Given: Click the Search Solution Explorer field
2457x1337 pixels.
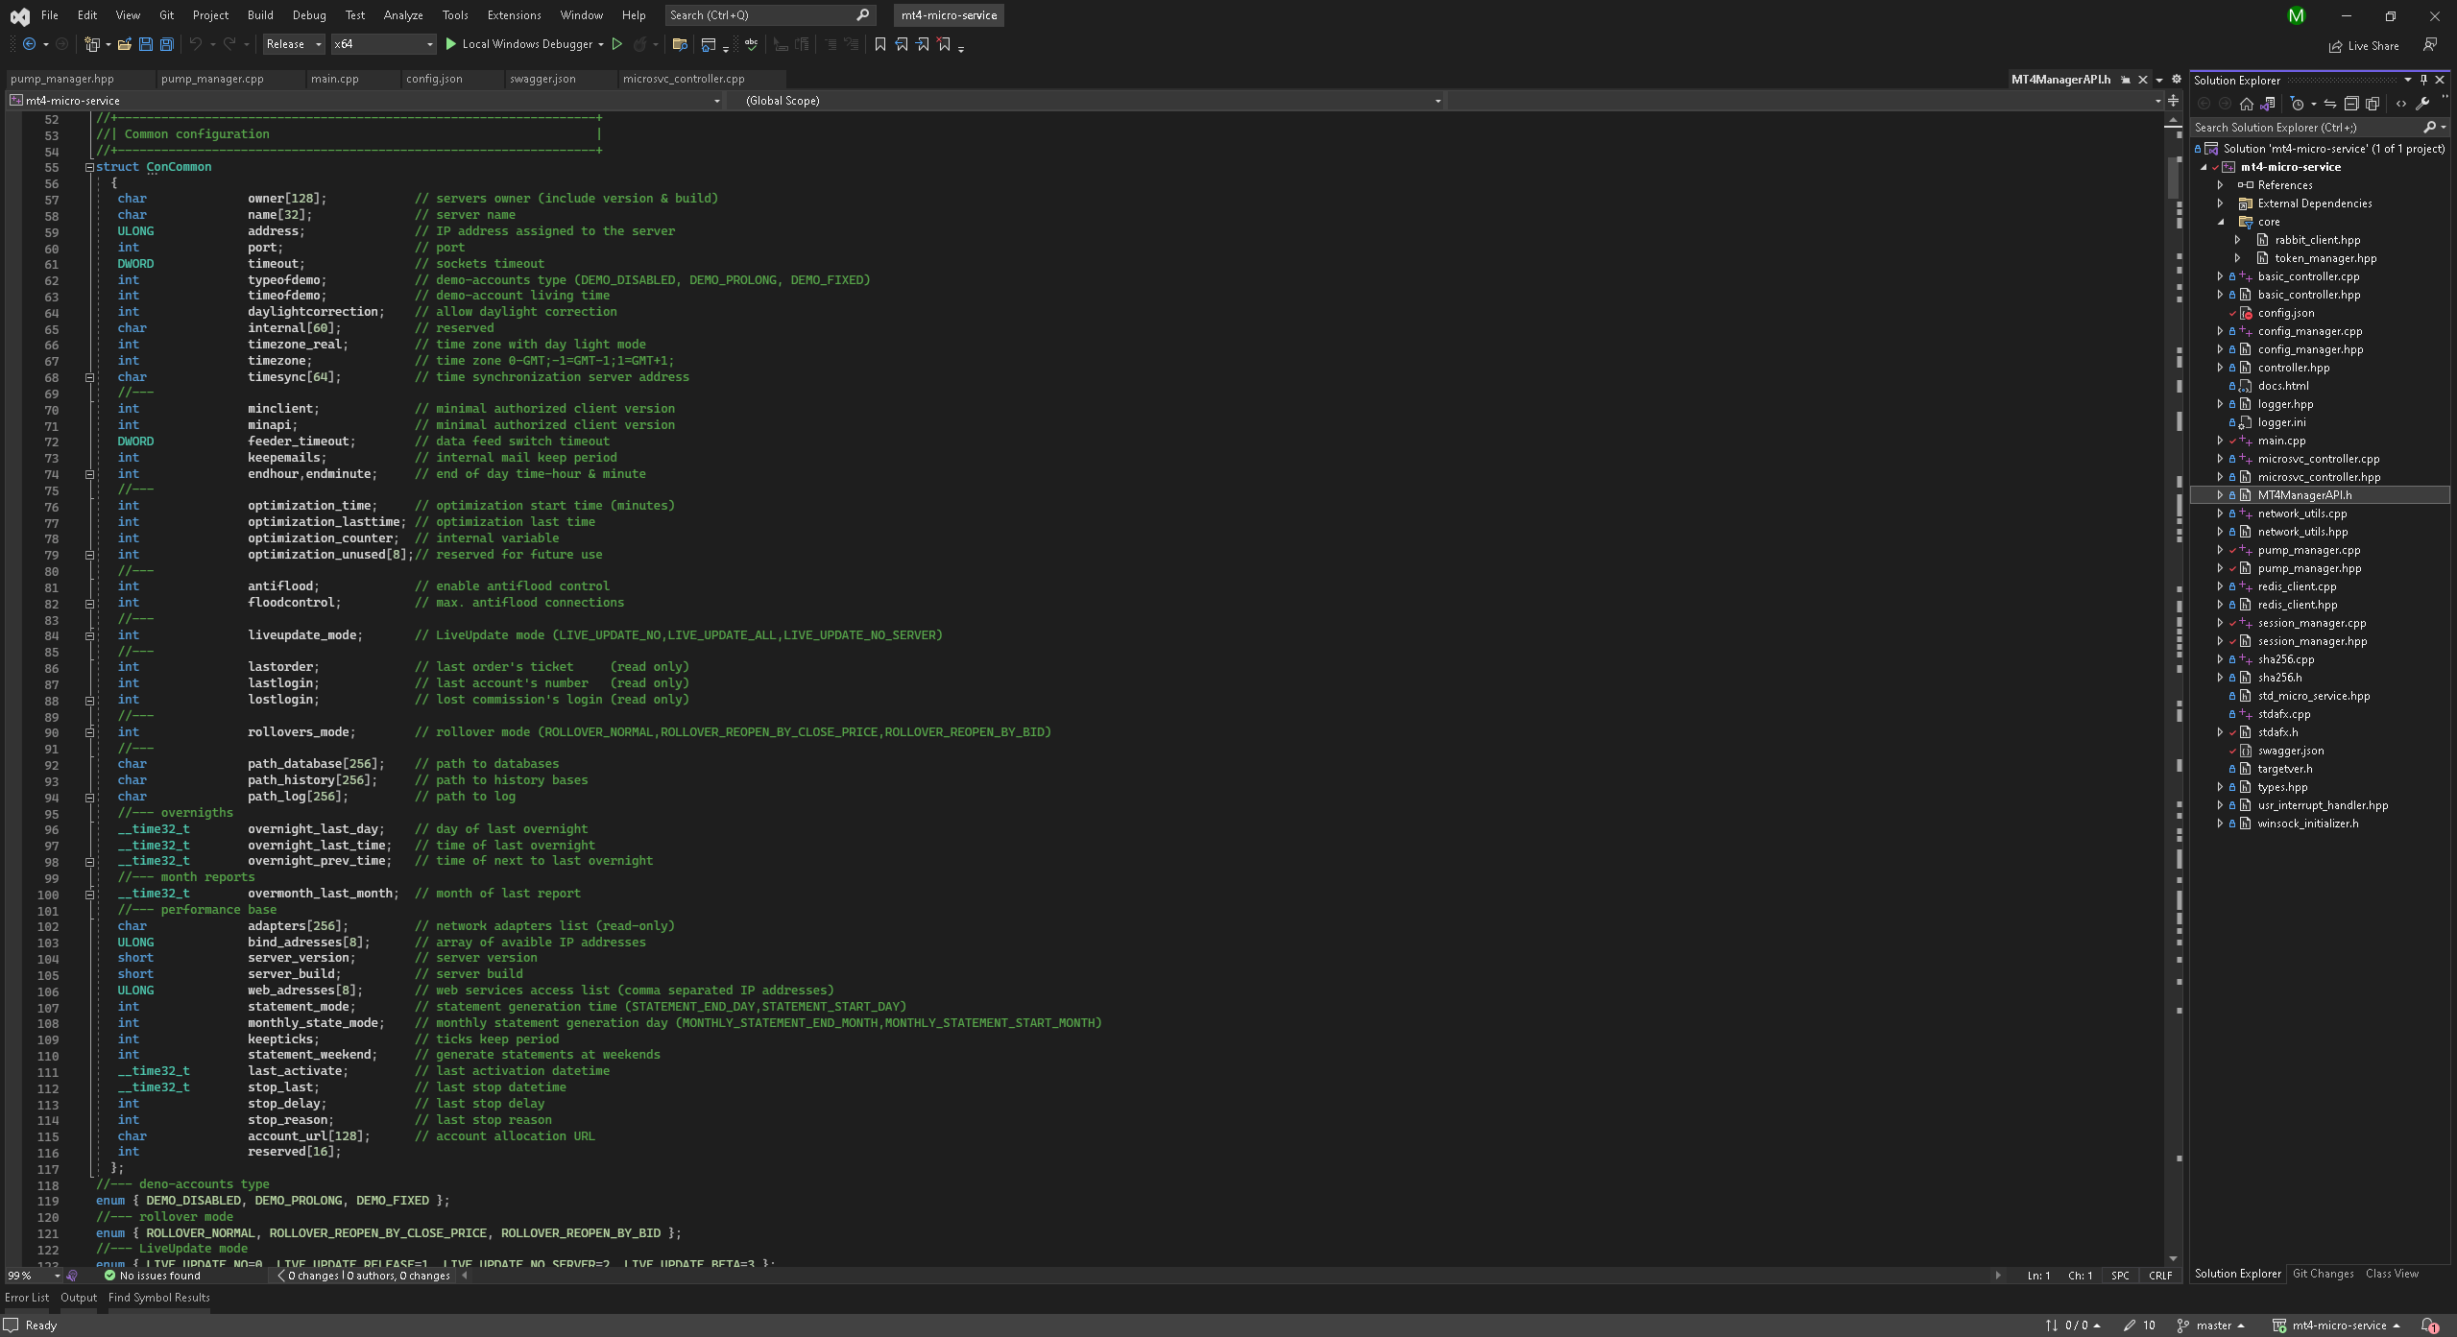Looking at the screenshot, I should pyautogui.click(x=2304, y=127).
